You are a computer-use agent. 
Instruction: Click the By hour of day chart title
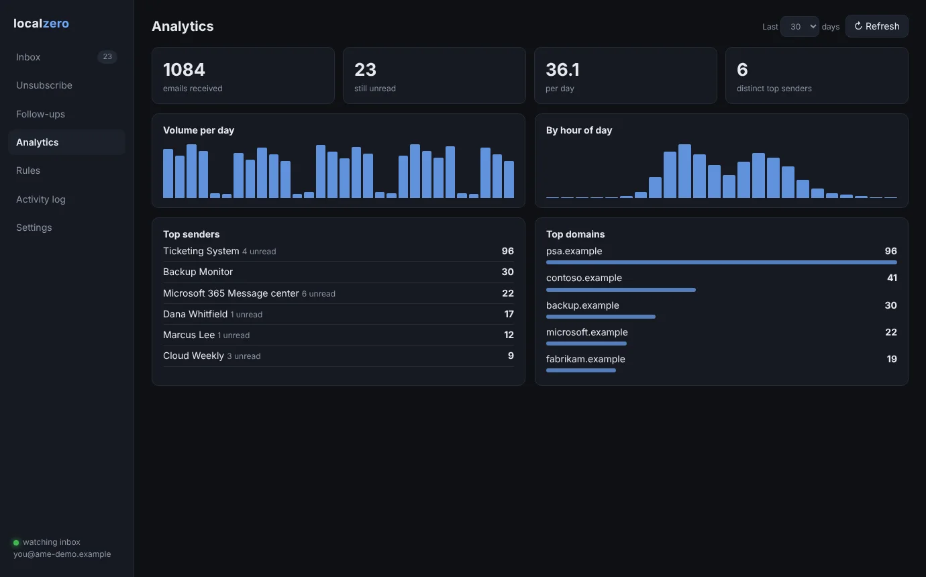[x=579, y=130]
